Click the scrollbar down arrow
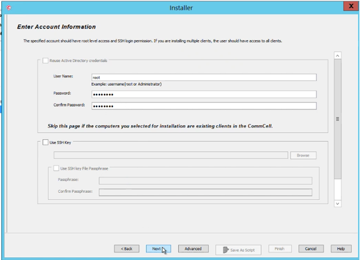360x260 pixels. tap(338, 204)
